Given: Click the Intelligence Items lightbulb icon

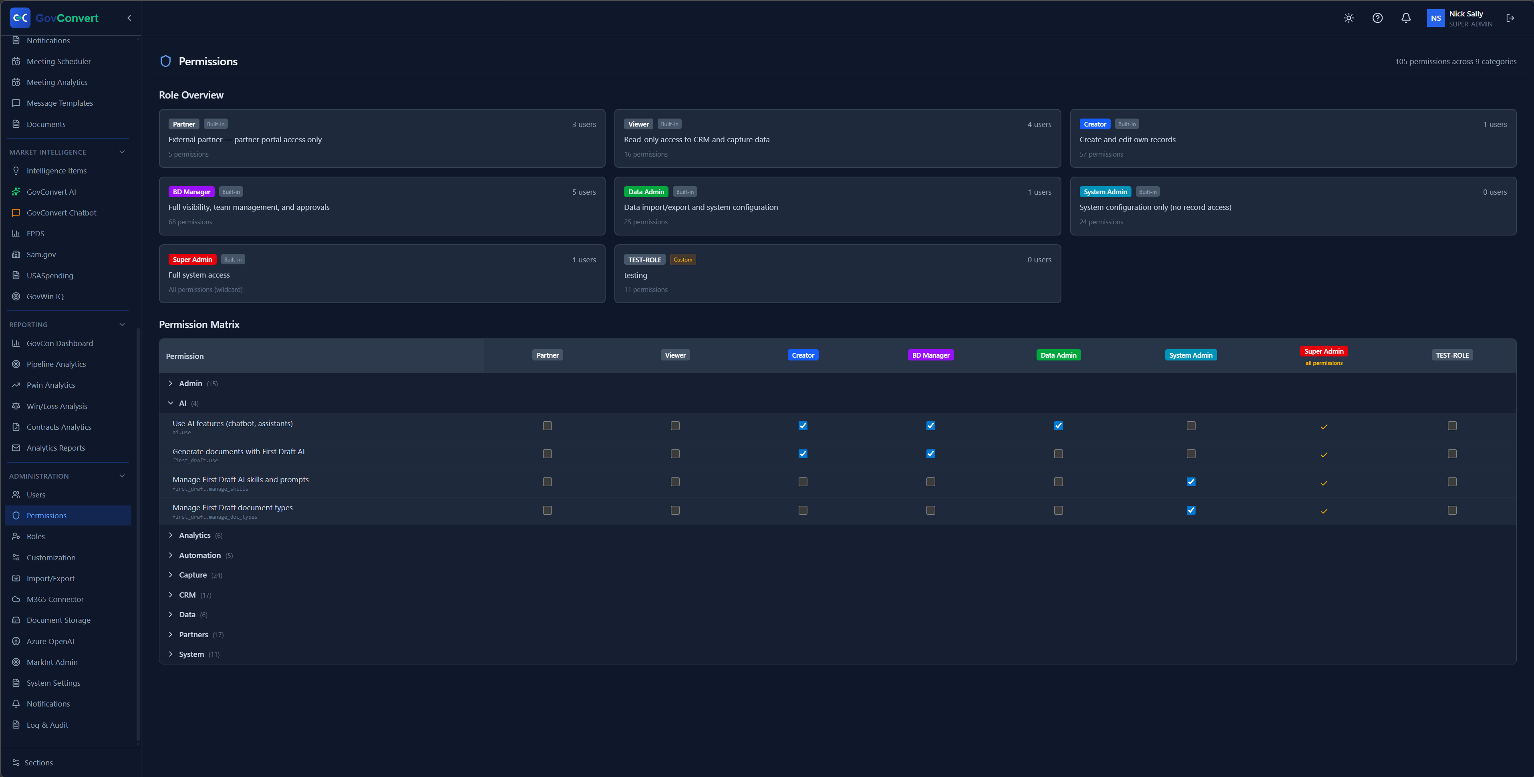Looking at the screenshot, I should pyautogui.click(x=16, y=171).
